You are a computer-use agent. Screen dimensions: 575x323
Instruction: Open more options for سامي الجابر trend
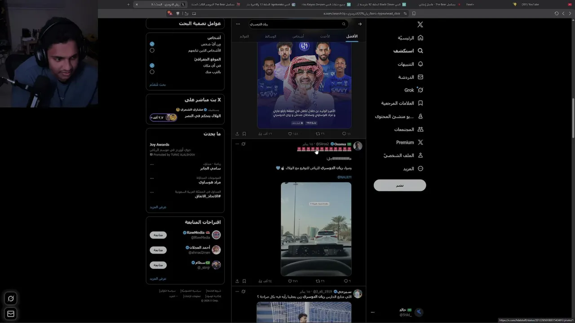point(152,165)
